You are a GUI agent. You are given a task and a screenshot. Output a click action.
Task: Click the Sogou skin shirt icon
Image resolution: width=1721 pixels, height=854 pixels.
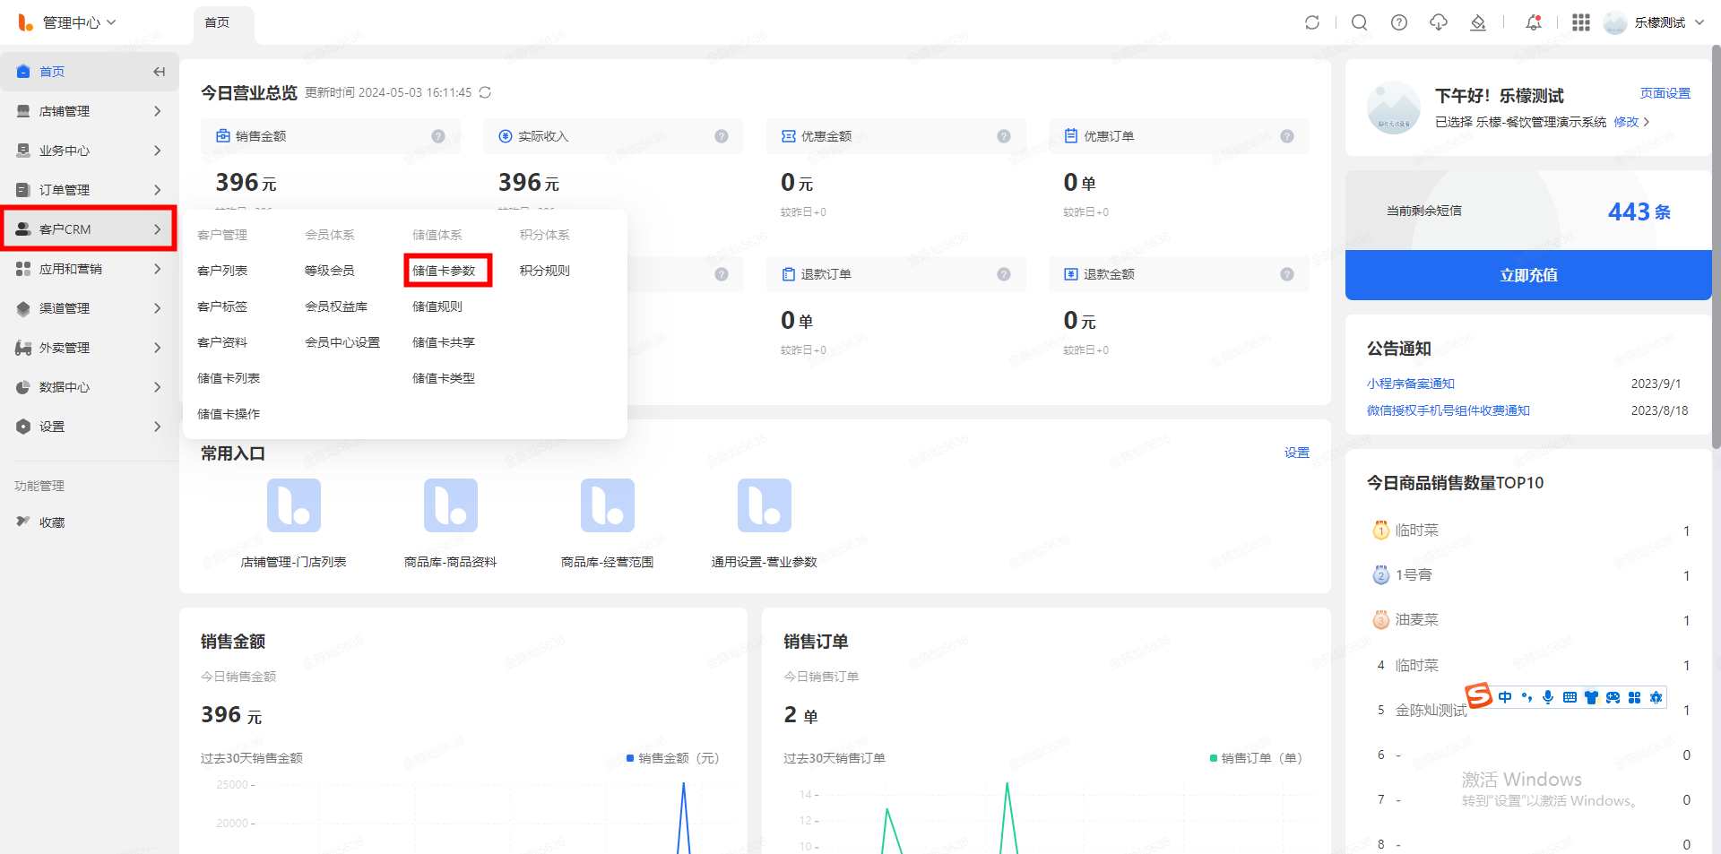pos(1591,697)
